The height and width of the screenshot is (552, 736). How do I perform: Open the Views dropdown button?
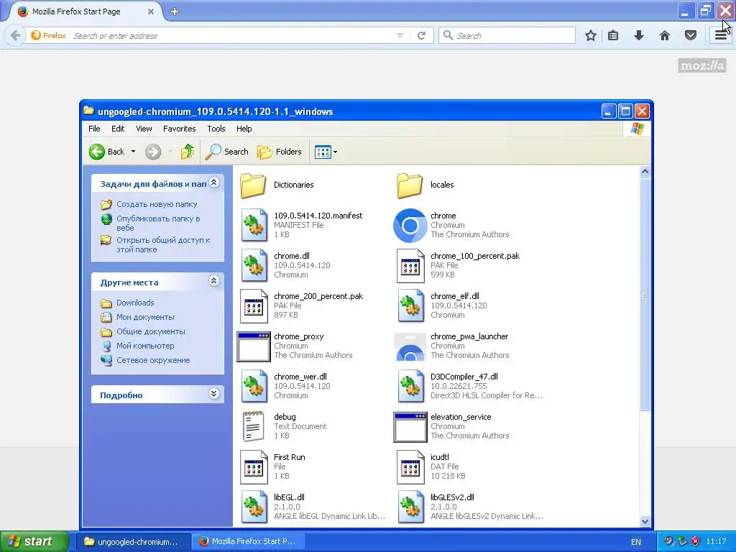(326, 152)
